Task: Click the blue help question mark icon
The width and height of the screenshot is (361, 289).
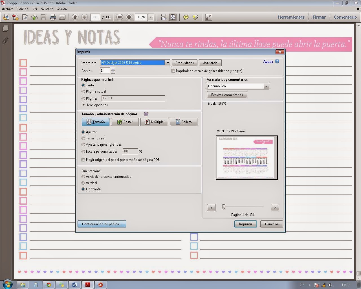Action: point(277,61)
